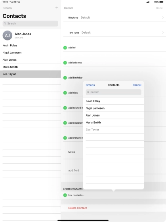
Task: Tap green plus beside add url
Action: pos(65,48)
